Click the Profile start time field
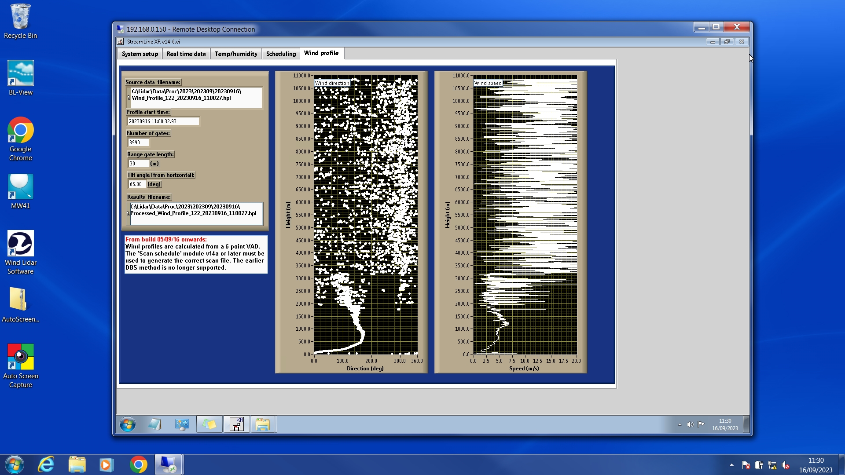The image size is (845, 475). point(163,121)
